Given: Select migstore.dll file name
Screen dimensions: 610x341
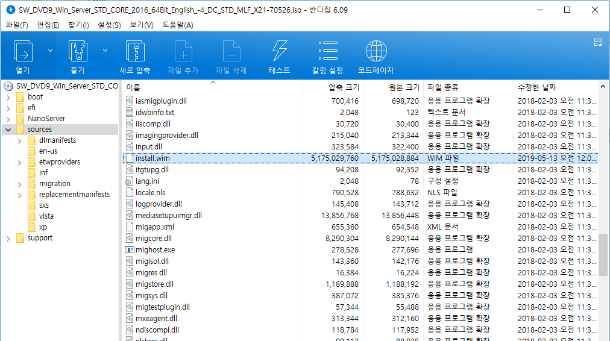Looking at the screenshot, I should pyautogui.click(x=154, y=284).
